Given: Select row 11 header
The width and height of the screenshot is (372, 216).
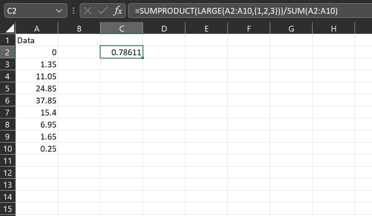Looking at the screenshot, I should click(7, 161).
